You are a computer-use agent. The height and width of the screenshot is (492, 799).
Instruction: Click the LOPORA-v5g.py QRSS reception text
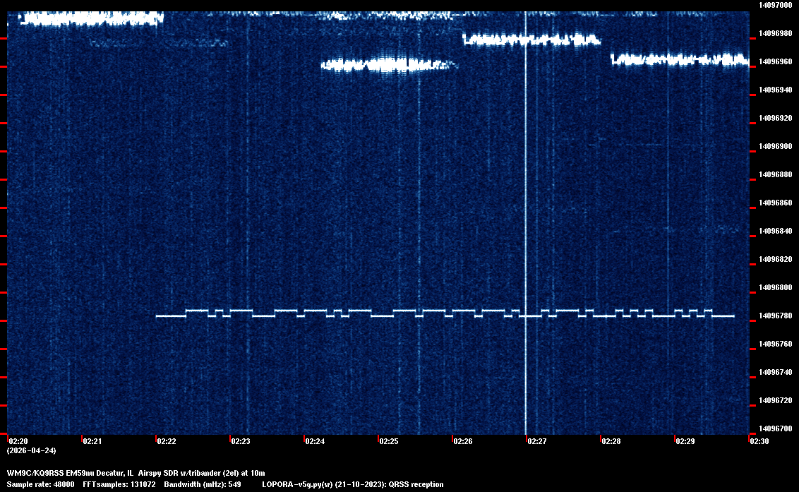(x=352, y=484)
